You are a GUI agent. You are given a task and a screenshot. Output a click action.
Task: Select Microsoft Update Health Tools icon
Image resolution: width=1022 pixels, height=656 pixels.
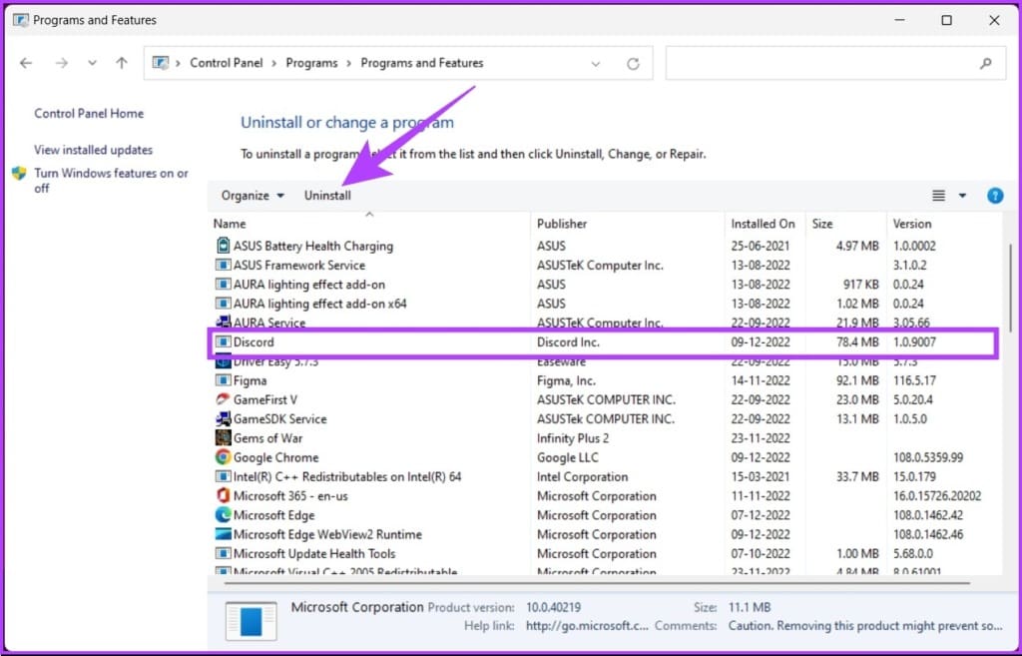(x=223, y=553)
